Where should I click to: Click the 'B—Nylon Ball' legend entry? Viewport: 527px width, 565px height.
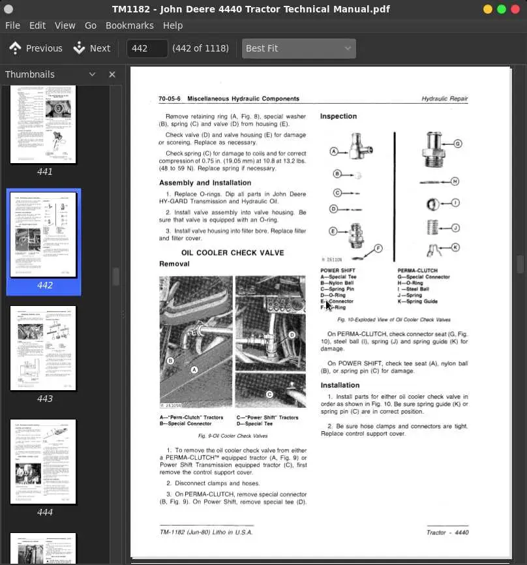click(x=337, y=283)
